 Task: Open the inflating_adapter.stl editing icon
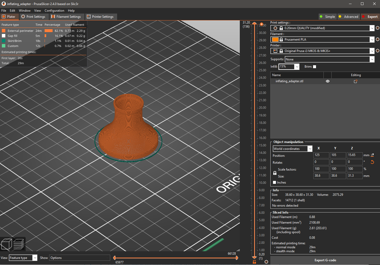[356, 81]
